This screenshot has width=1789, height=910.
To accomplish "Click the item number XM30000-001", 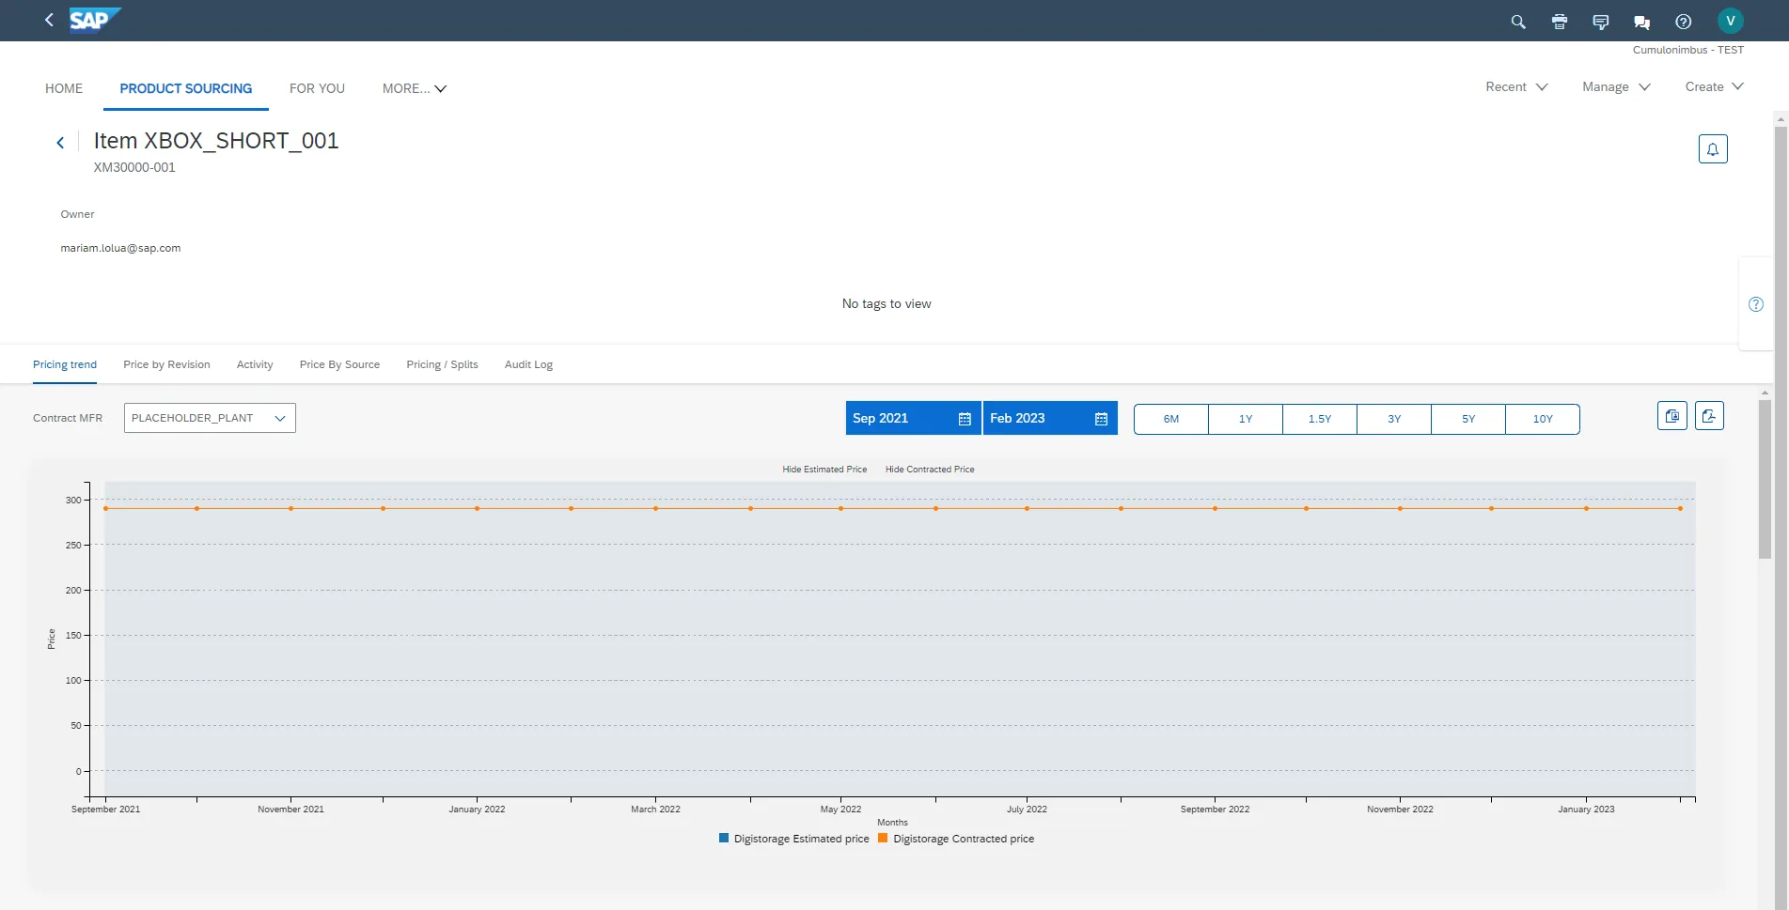I will coord(134,167).
